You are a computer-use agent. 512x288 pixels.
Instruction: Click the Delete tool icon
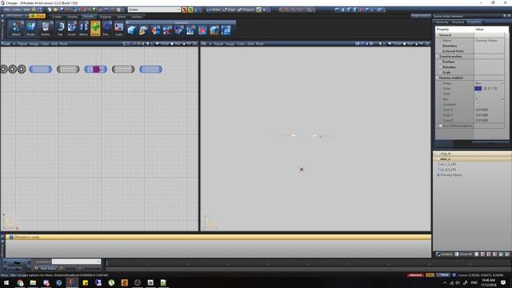coord(46,29)
